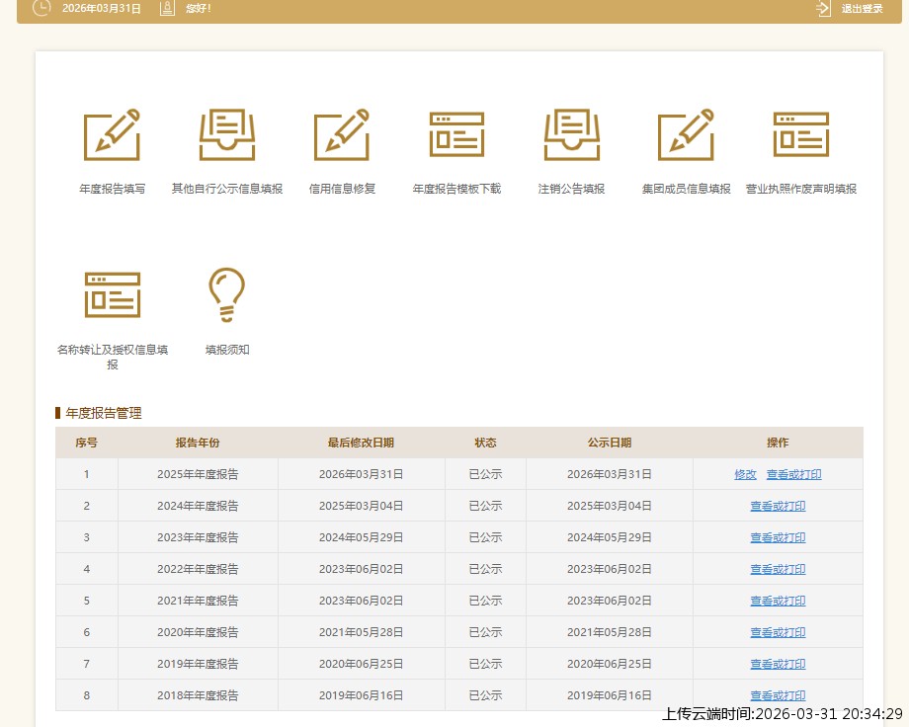909x727 pixels.
Task: Click the 其他自行公示信息填报 inbox icon
Action: (x=226, y=135)
